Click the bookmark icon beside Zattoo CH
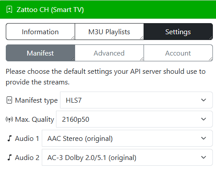The image size is (216, 172). point(9,10)
